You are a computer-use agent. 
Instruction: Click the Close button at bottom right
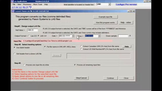126,78
